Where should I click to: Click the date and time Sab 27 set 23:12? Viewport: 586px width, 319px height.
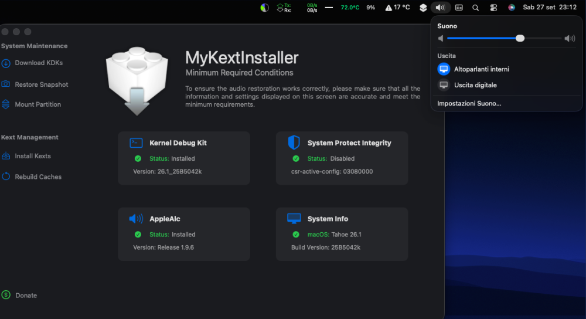click(x=550, y=7)
